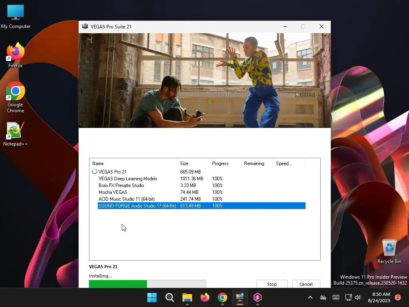Click the Installing... status text
This screenshot has height=307, width=409.
click(x=100, y=276)
